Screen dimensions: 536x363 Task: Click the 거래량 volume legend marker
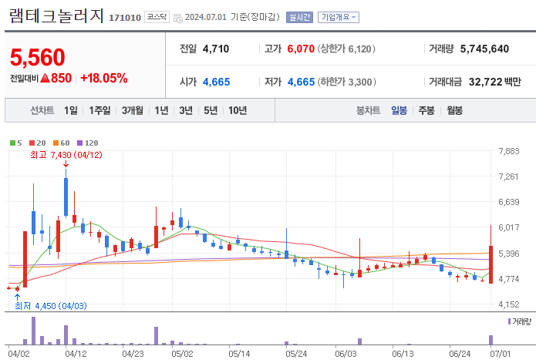(509, 321)
